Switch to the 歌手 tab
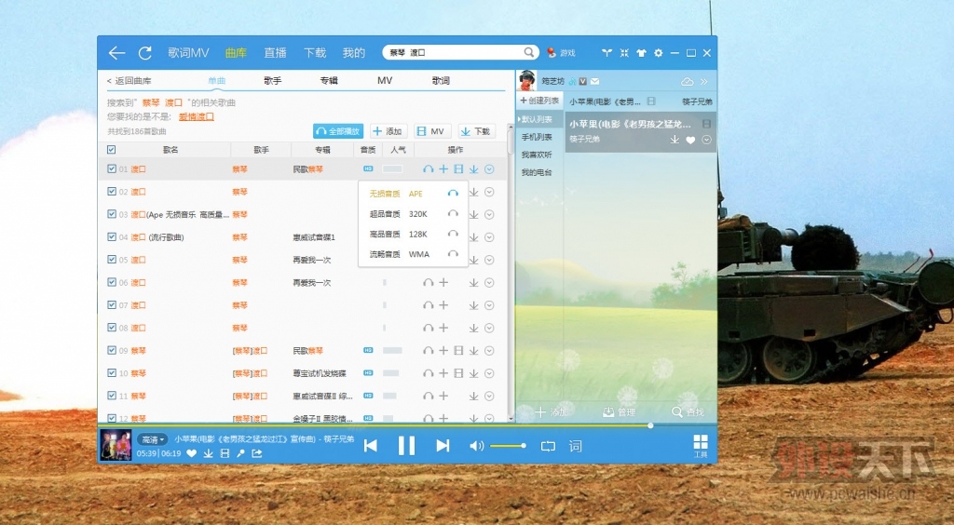Screen dimensions: 954x525 272,81
